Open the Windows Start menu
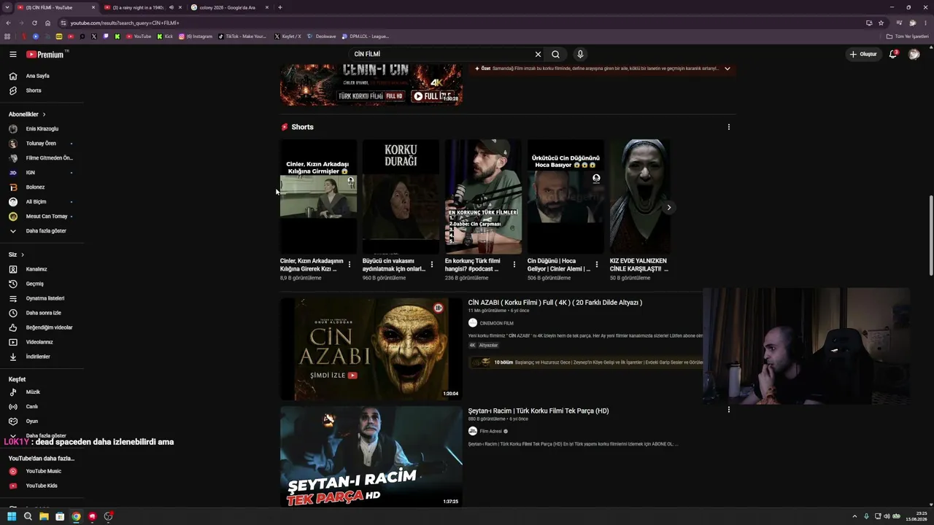 (12, 516)
